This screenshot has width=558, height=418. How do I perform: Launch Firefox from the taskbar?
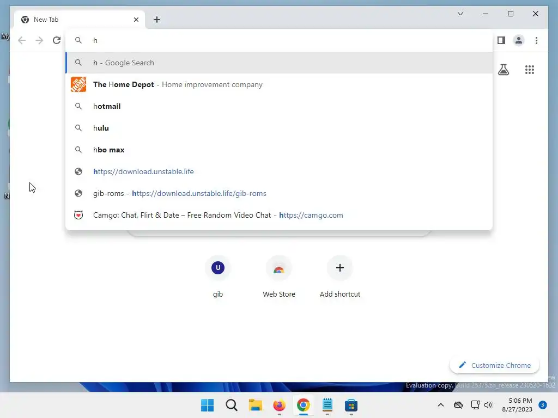(279, 405)
